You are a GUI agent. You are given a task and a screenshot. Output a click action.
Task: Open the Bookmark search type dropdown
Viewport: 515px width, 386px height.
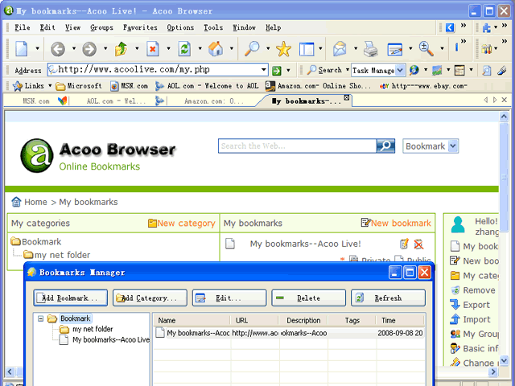[431, 146]
